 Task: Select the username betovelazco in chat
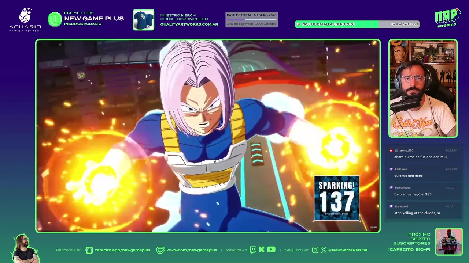[x=403, y=188]
